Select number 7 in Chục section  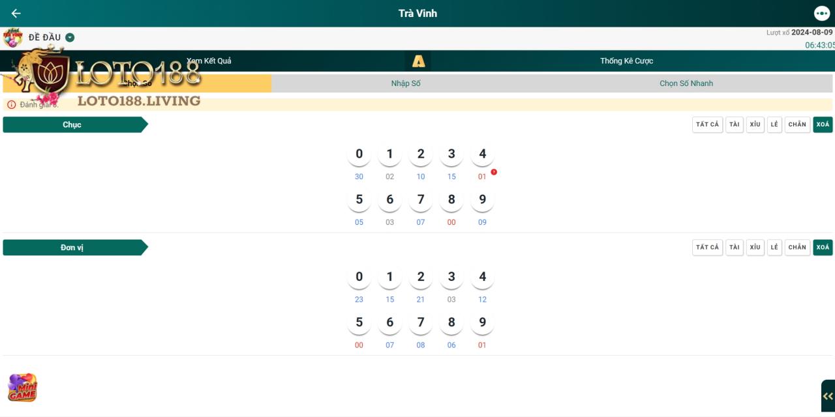[421, 200]
